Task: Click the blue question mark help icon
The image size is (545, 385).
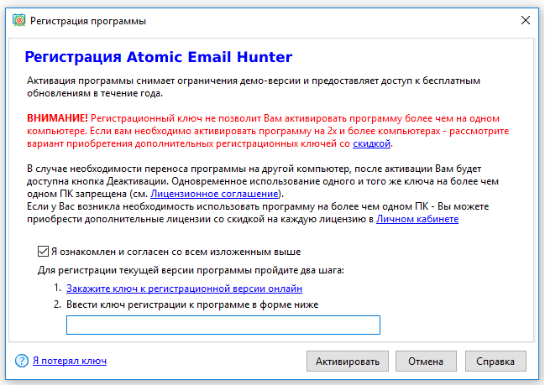Action: click(22, 361)
